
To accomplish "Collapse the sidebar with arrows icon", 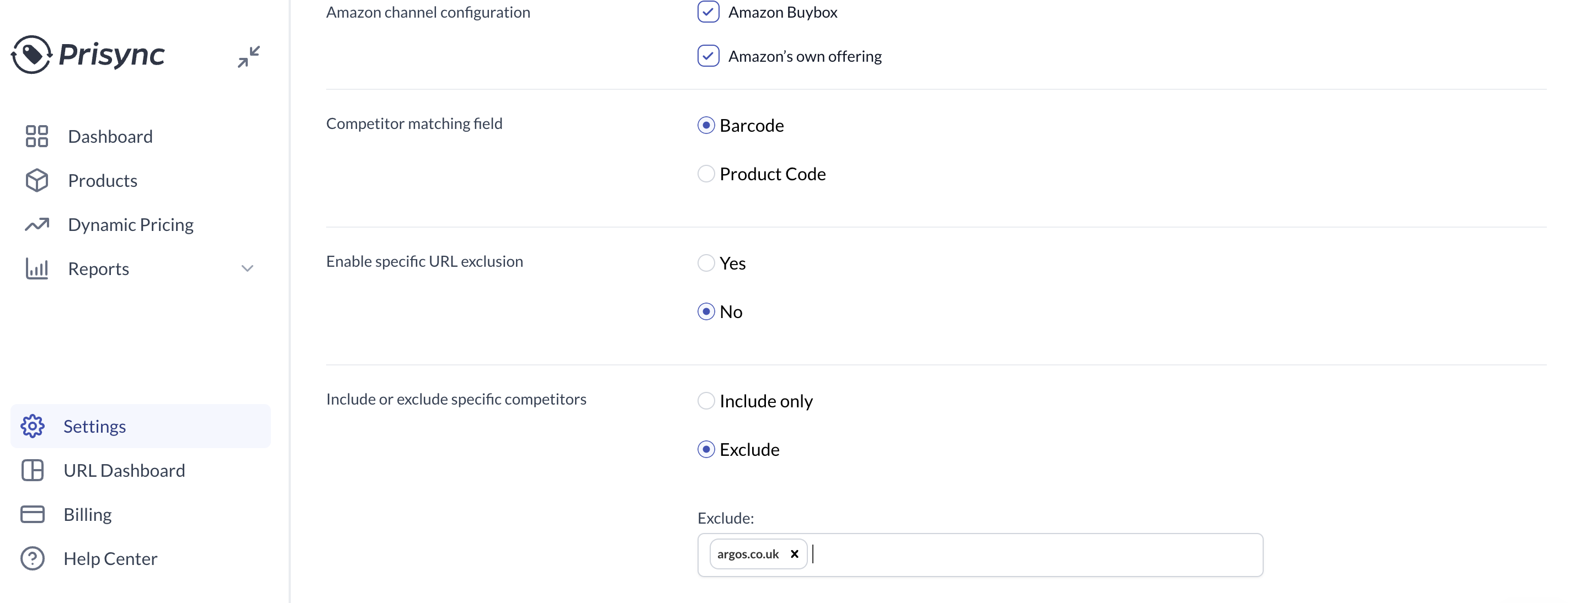I will click(x=249, y=57).
